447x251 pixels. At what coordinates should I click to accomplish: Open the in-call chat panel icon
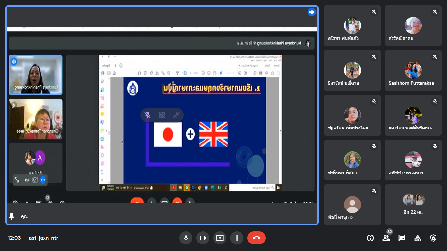(402, 238)
